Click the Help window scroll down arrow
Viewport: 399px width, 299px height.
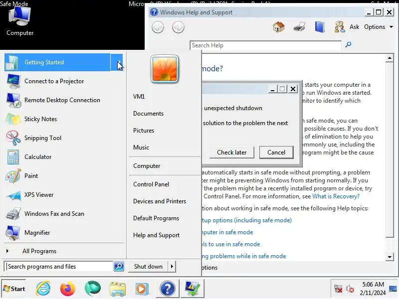tap(390, 257)
